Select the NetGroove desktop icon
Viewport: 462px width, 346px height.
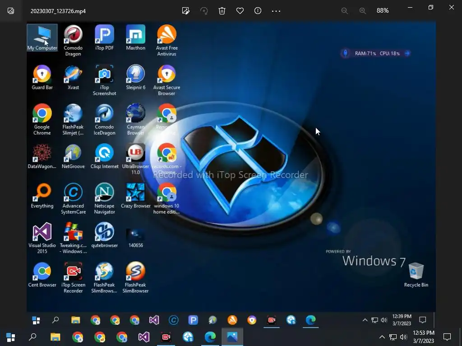click(x=73, y=156)
